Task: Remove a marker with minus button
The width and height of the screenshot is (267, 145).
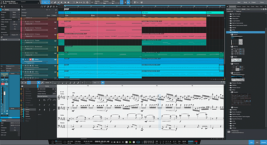Action: (x=49, y=10)
